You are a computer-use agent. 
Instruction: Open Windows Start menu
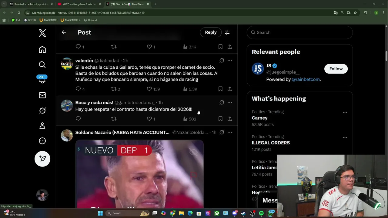point(100,213)
